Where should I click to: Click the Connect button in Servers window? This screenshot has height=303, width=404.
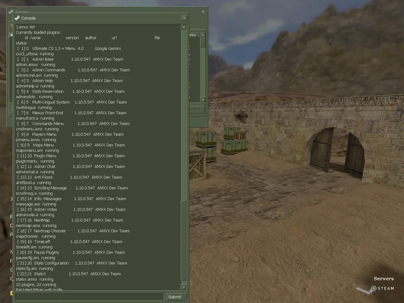pos(196,110)
